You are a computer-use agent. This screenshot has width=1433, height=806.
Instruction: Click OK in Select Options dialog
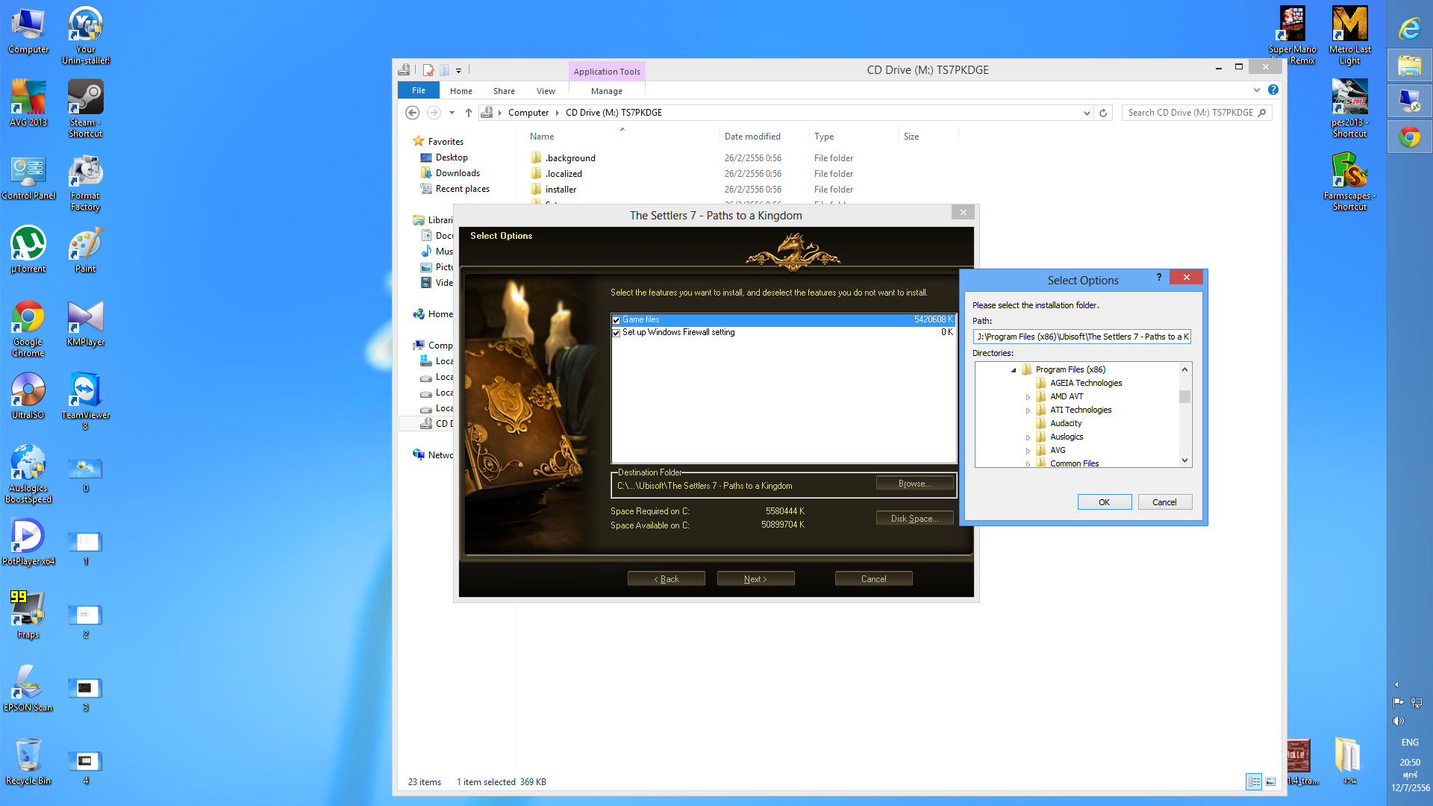coord(1104,502)
